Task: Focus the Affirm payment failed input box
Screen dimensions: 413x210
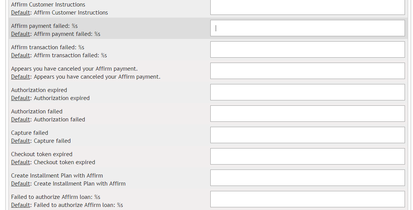Action: click(x=307, y=28)
